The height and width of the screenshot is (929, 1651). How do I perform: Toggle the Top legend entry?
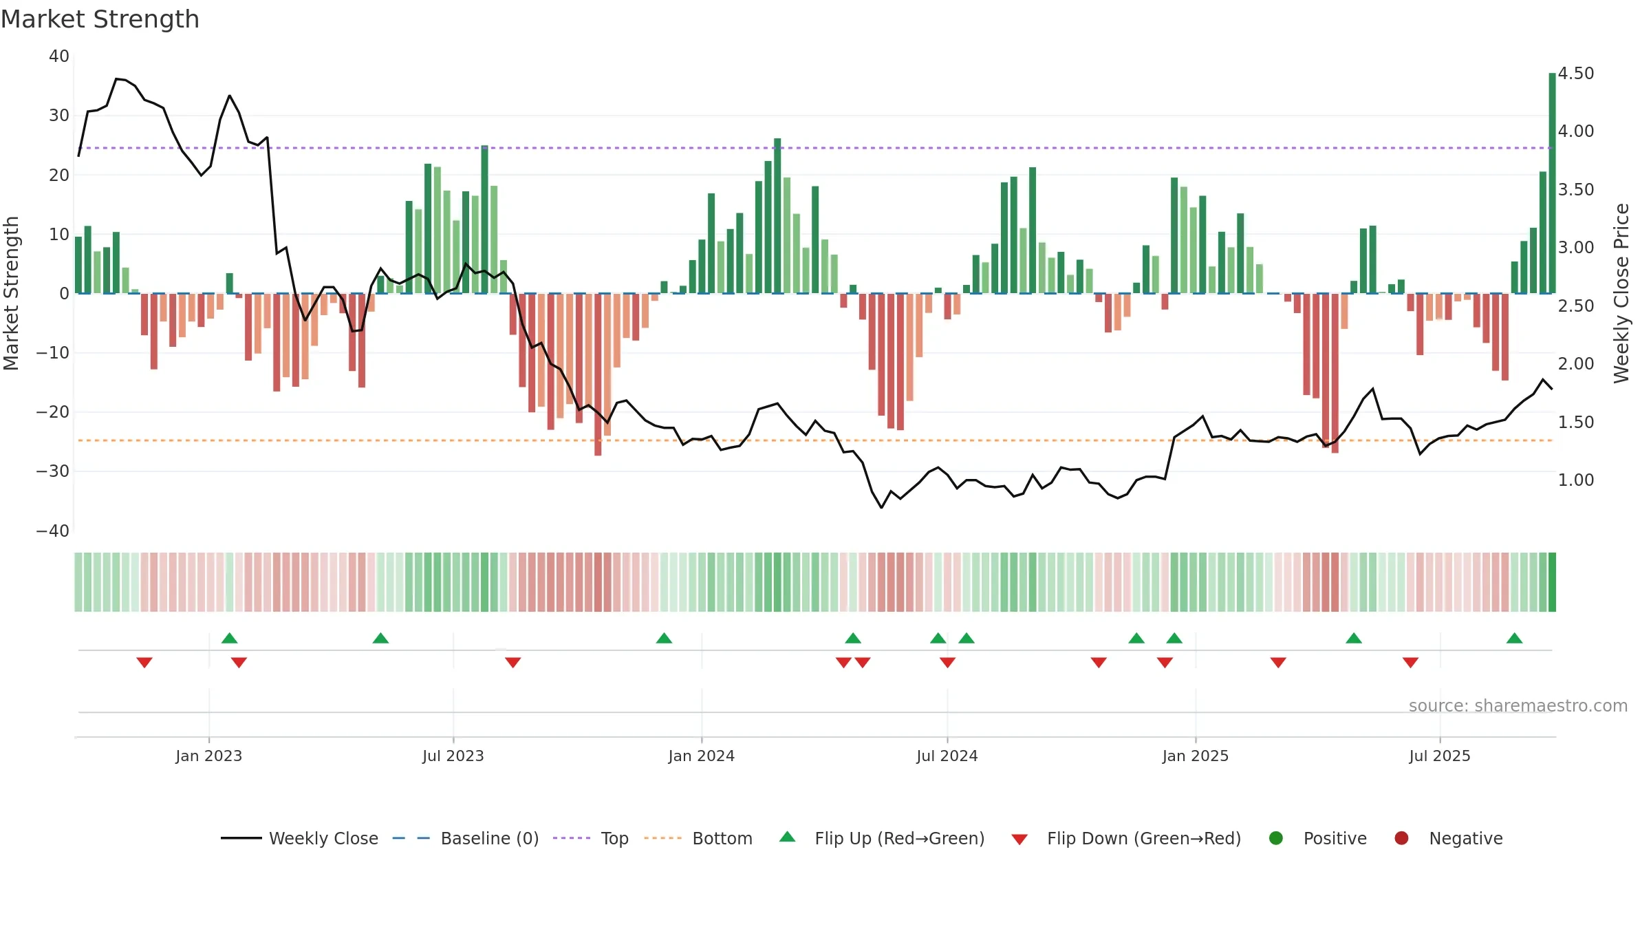[x=591, y=838]
